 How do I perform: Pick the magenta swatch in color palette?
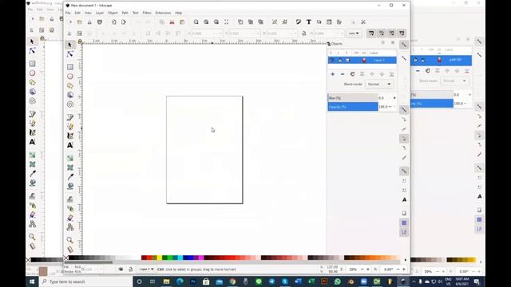(x=201, y=258)
